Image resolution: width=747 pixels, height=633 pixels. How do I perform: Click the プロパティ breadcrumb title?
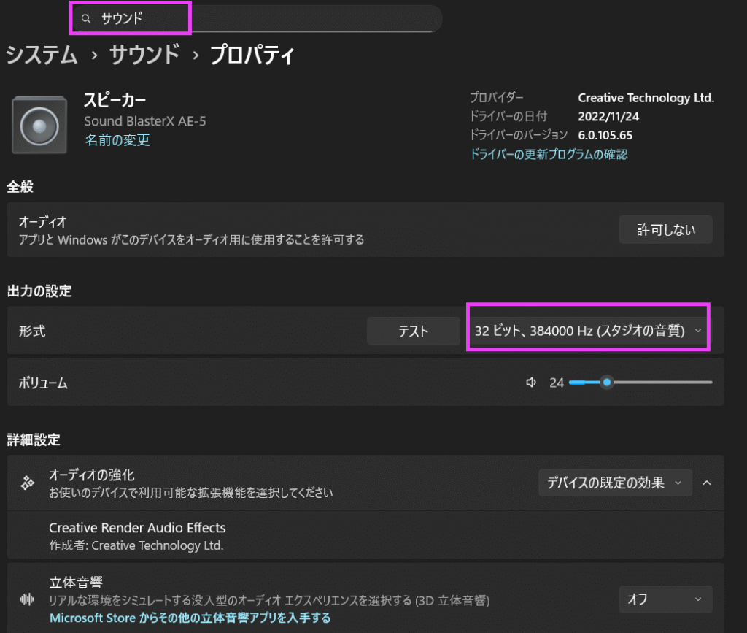tap(252, 54)
